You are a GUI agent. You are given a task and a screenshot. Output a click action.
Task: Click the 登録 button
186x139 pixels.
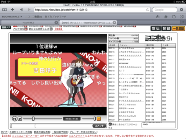(166, 29)
